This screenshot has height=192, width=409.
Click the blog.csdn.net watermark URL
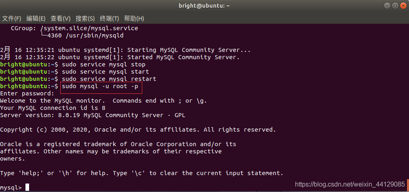click(350, 184)
